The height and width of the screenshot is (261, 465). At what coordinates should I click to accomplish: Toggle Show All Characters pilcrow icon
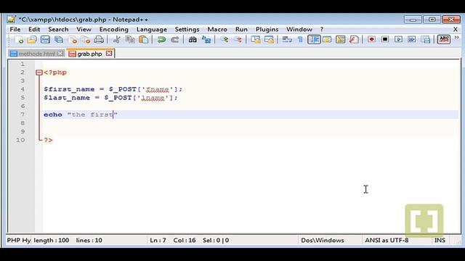tap(300, 40)
